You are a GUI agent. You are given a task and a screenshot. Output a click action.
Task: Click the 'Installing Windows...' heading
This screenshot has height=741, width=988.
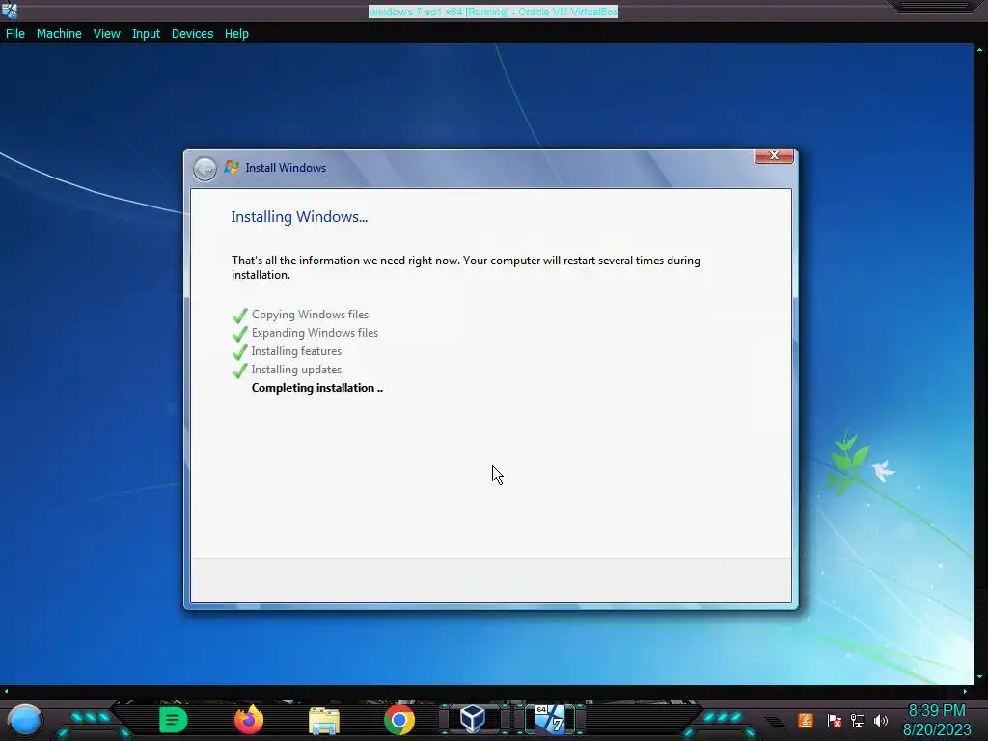[x=299, y=217]
